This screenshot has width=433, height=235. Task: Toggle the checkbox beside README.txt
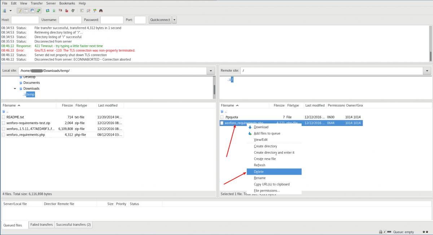tap(3, 117)
